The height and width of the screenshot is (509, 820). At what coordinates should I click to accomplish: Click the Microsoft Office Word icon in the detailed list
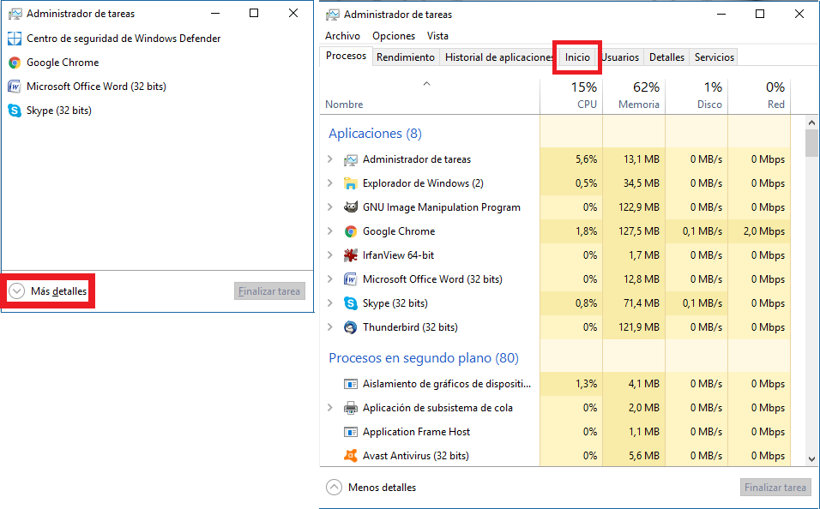tap(350, 279)
